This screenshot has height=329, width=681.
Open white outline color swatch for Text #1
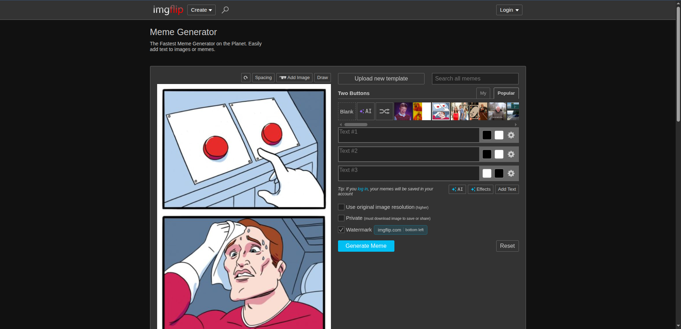click(x=499, y=135)
